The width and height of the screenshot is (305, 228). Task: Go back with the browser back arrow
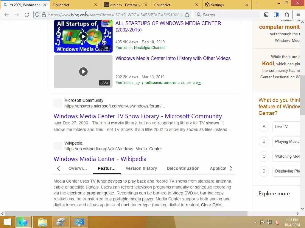click(x=7, y=15)
